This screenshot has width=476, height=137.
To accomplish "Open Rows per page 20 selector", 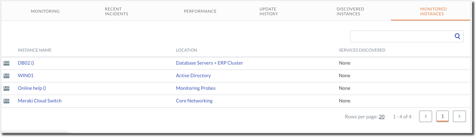I will [382, 117].
